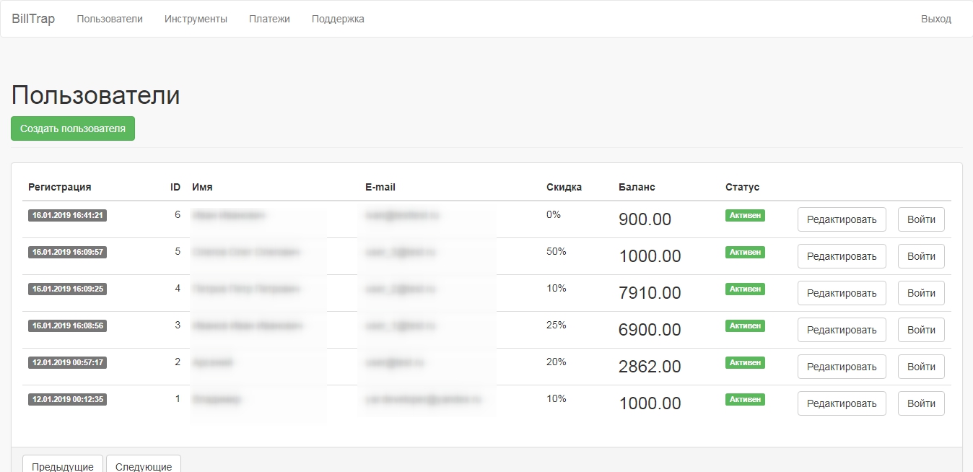Click Войти for user ID 4
Viewport: 973px width, 472px height.
click(x=920, y=293)
